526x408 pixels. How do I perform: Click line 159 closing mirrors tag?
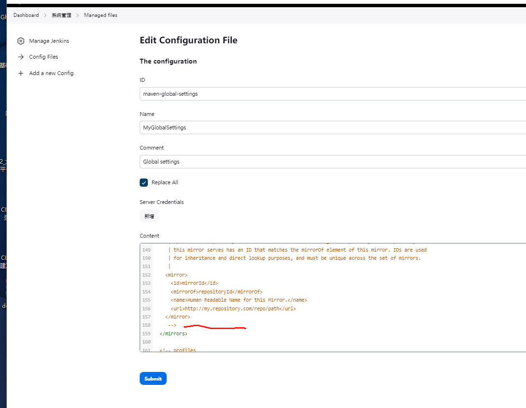(173, 333)
